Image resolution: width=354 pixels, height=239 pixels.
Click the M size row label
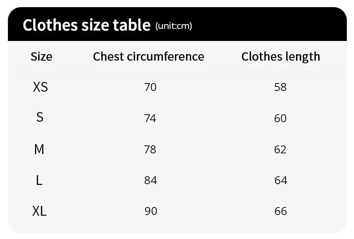tap(39, 149)
